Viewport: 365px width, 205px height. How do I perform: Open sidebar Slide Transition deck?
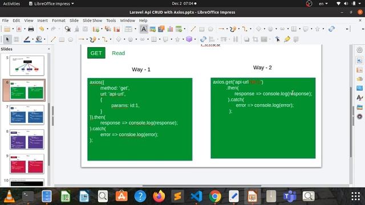coord(360,69)
